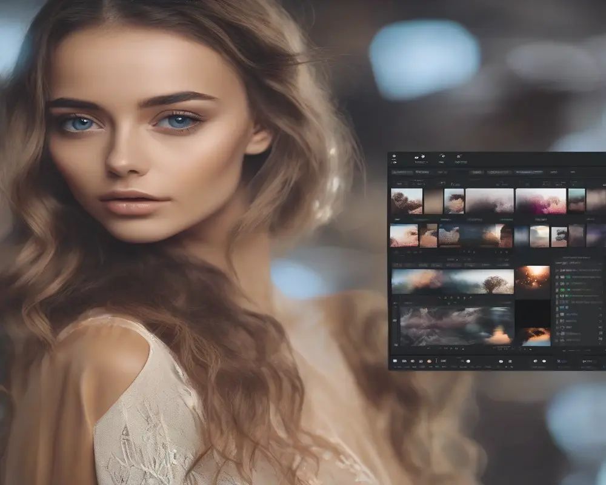Screen dimensions: 606x485
Task: Open the panoramic strip with the bare tree
Action: click(453, 281)
